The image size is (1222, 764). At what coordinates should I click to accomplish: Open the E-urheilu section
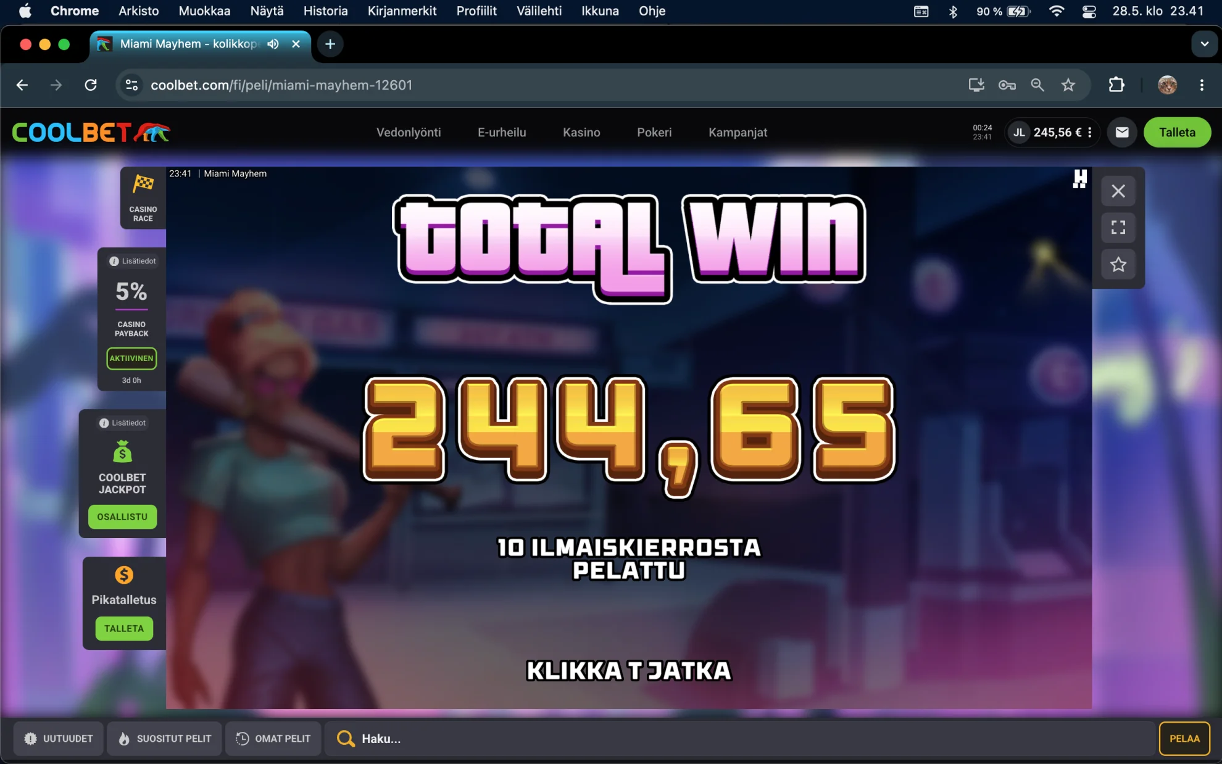pyautogui.click(x=502, y=133)
